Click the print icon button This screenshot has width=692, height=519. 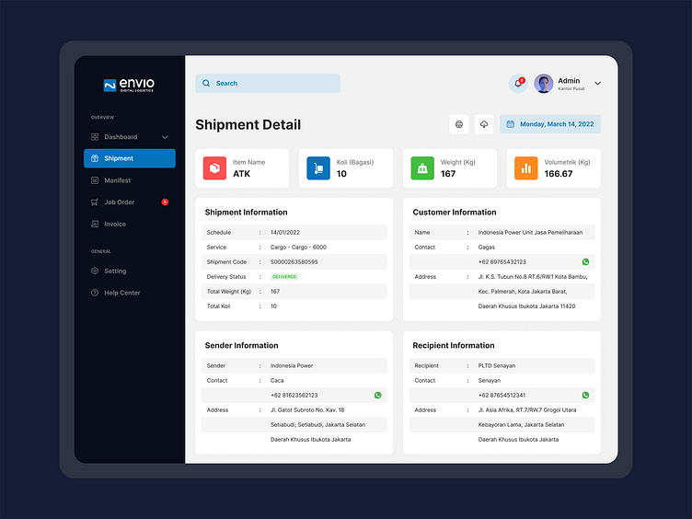(x=459, y=124)
